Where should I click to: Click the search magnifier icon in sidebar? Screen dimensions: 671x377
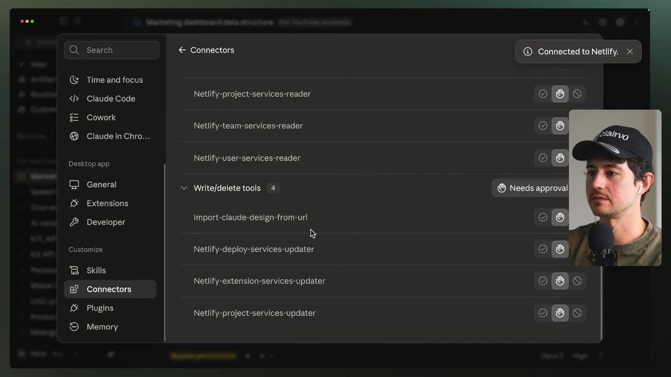click(x=74, y=50)
